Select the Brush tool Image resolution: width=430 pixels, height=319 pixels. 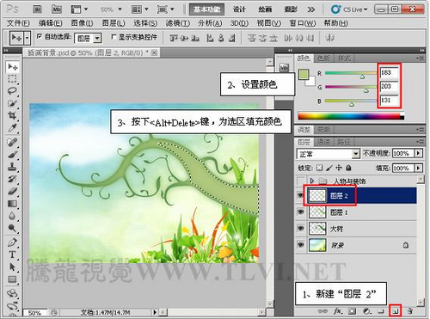click(13, 155)
